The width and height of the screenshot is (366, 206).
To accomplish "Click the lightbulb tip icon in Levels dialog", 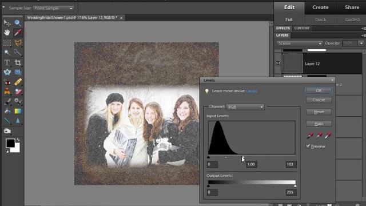I will coord(207,91).
